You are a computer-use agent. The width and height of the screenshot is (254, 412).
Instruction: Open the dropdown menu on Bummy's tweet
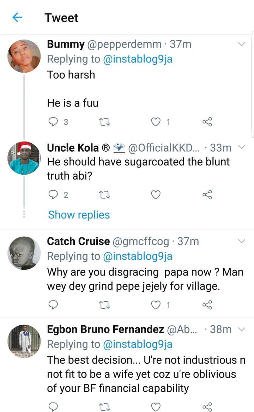click(242, 44)
